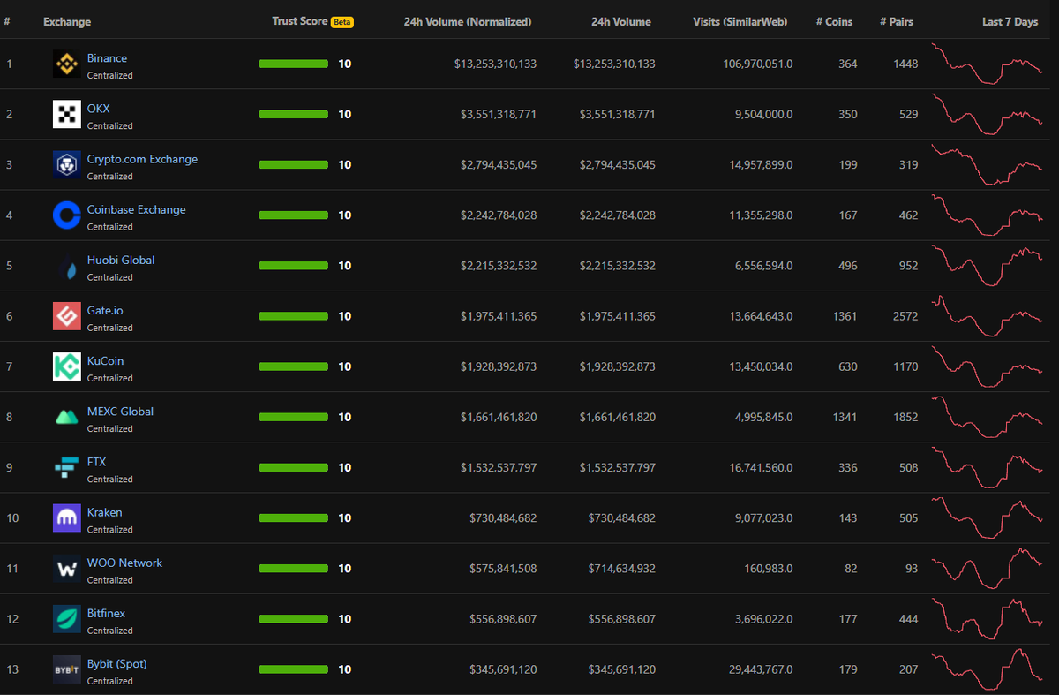This screenshot has width=1059, height=695.
Task: Open the OKX exchange link
Action: coord(99,109)
